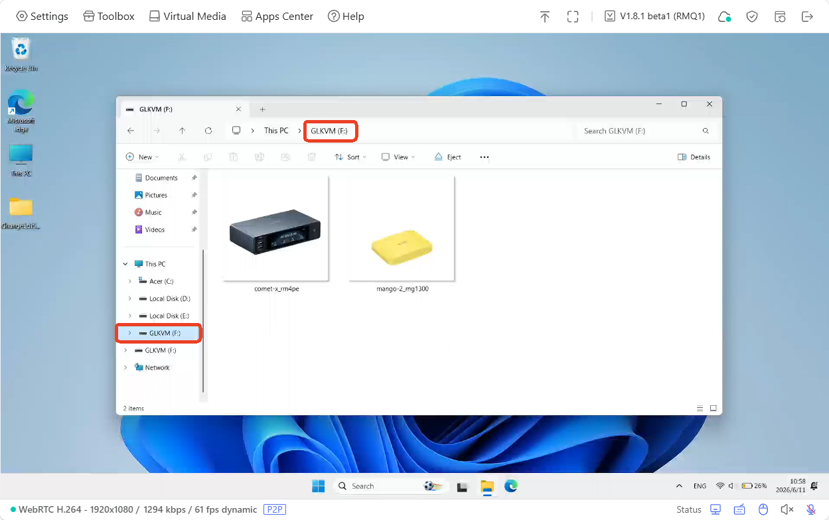Select Acer (C:) drive in sidebar

point(160,281)
